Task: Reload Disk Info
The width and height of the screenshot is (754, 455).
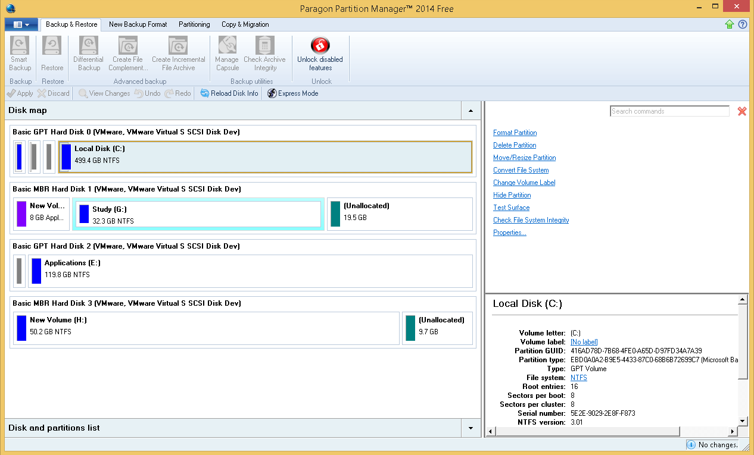Action: (x=228, y=93)
